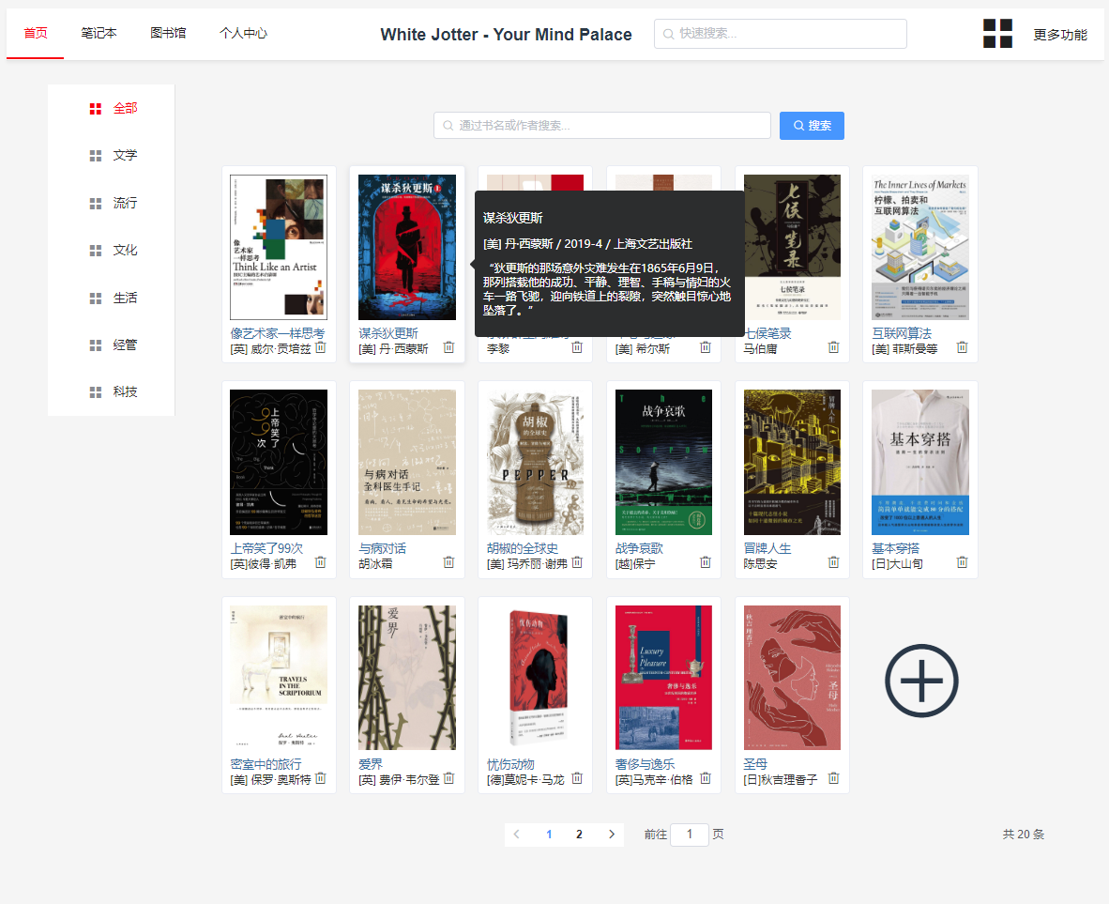Click trash icon for 上帝笑了99次
Image resolution: width=1109 pixels, height=904 pixels.
click(320, 563)
